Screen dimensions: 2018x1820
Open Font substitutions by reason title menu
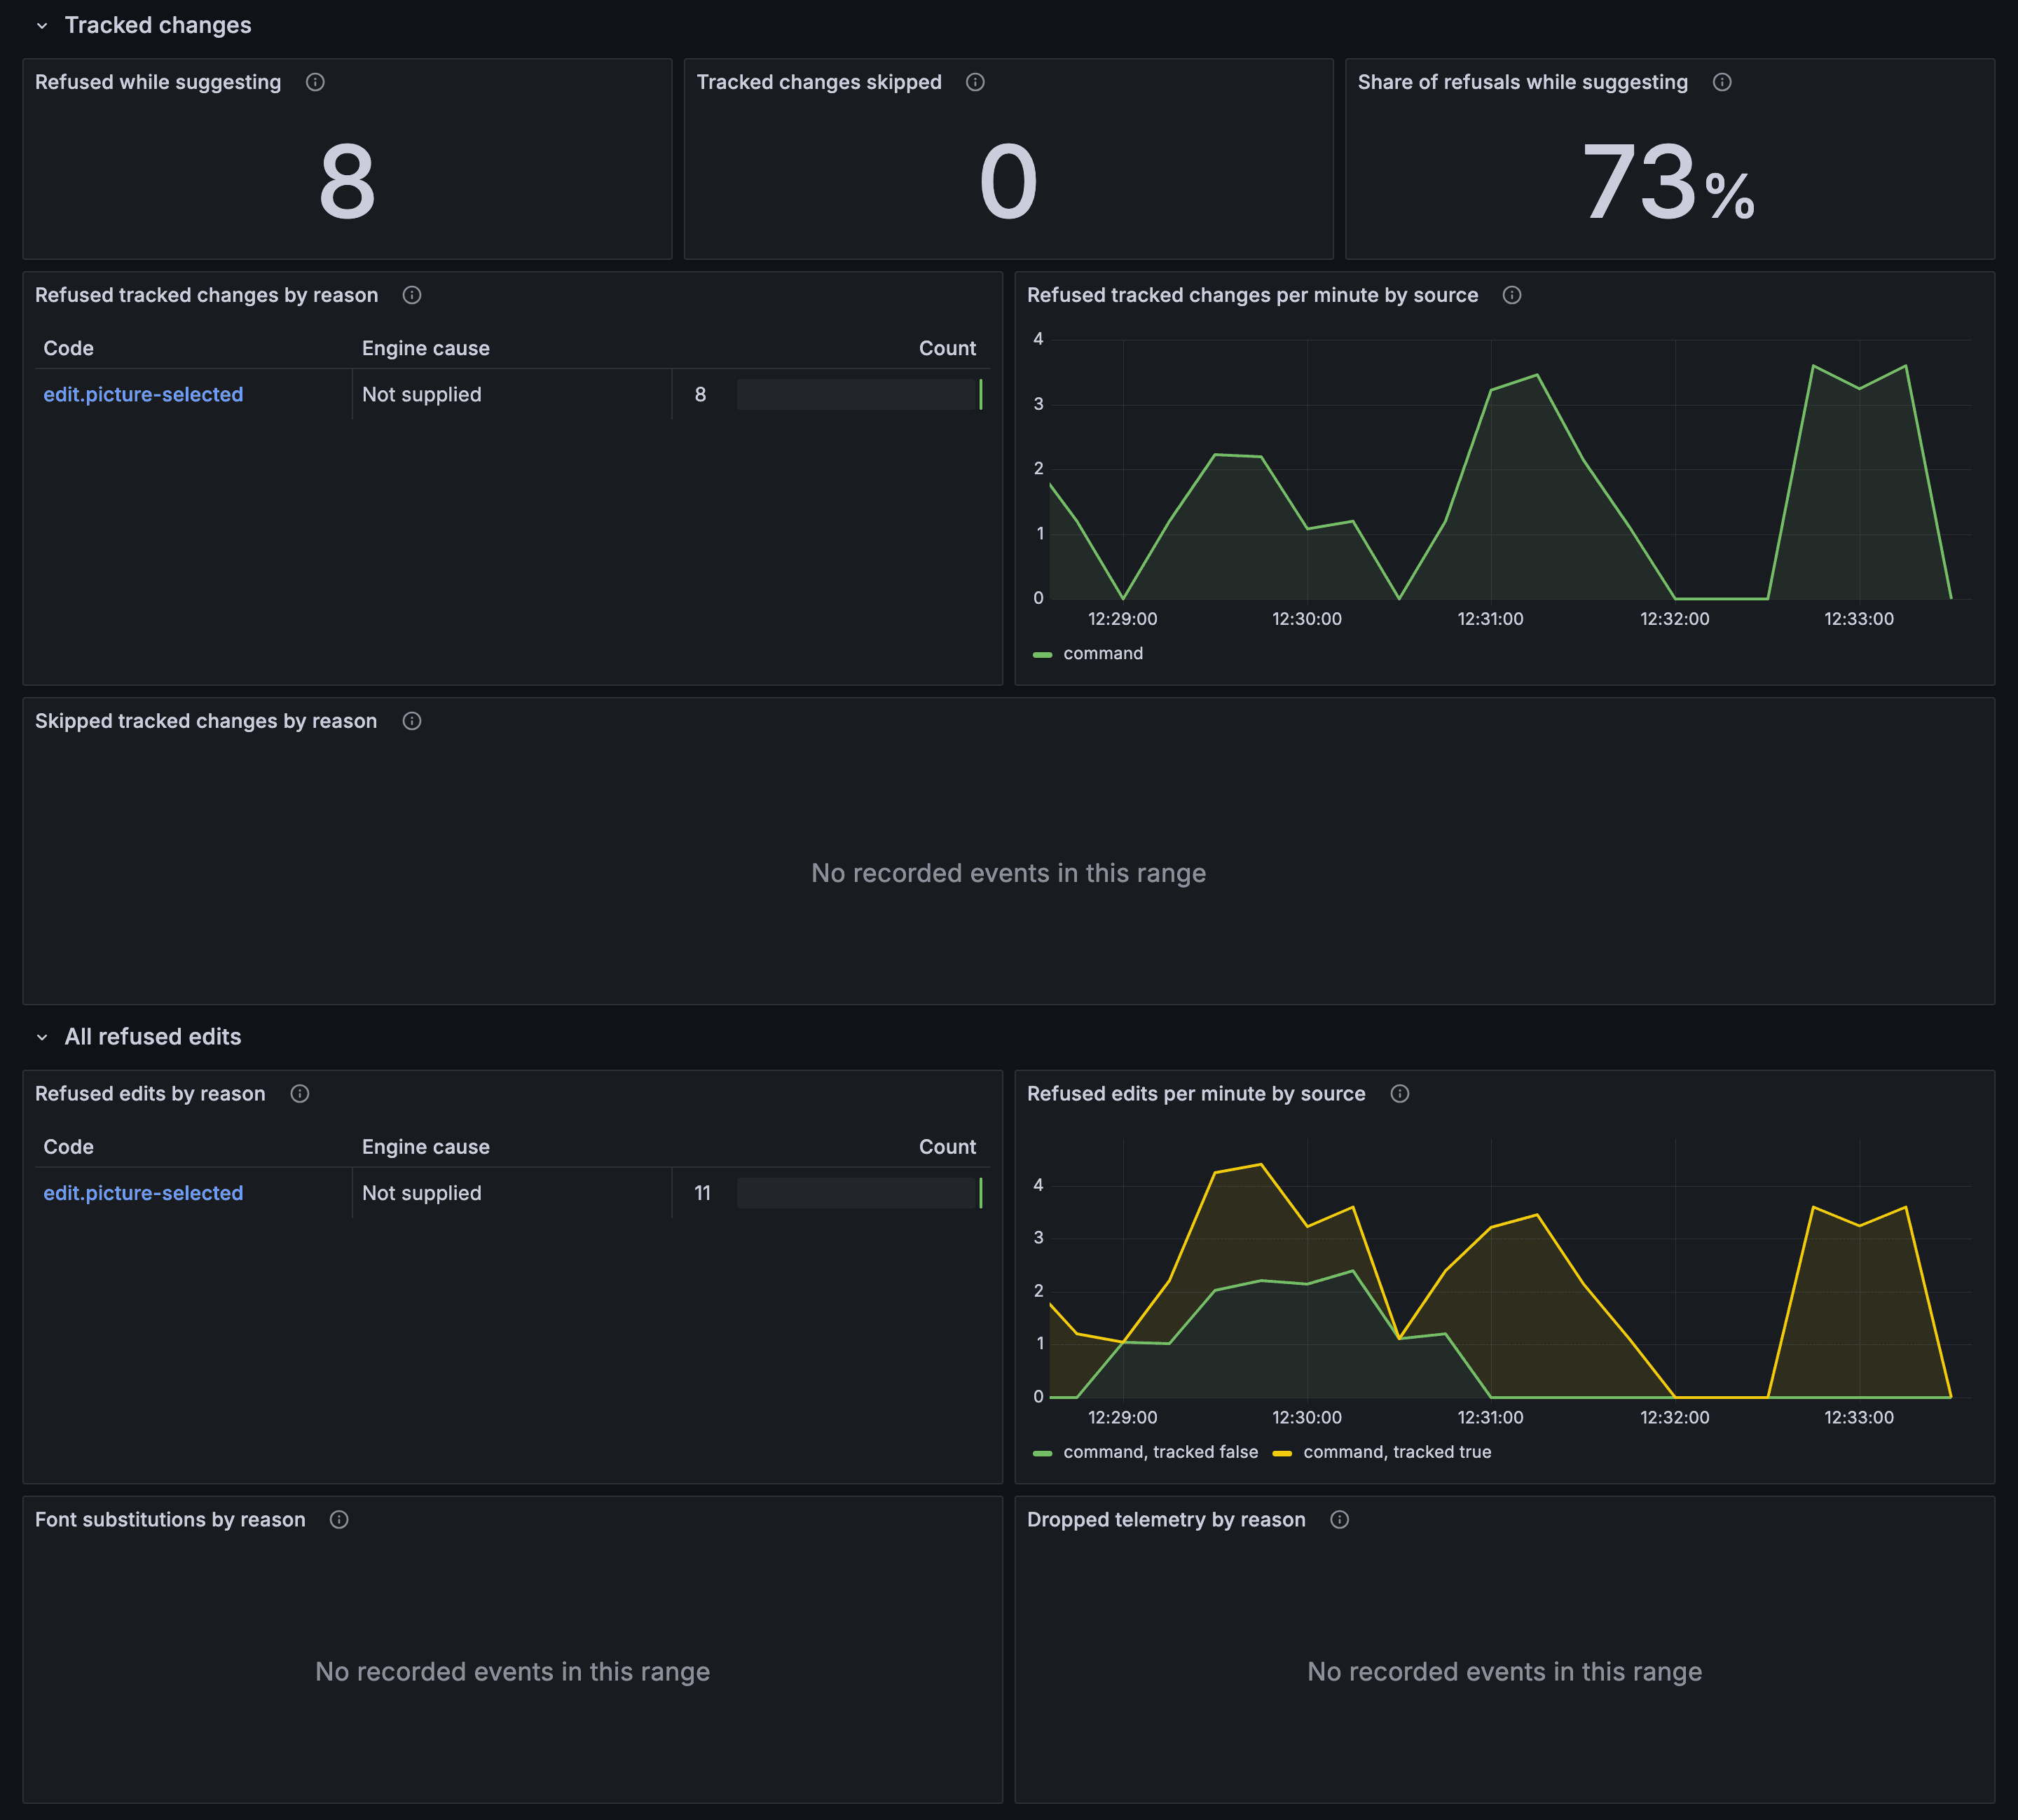170,1520
